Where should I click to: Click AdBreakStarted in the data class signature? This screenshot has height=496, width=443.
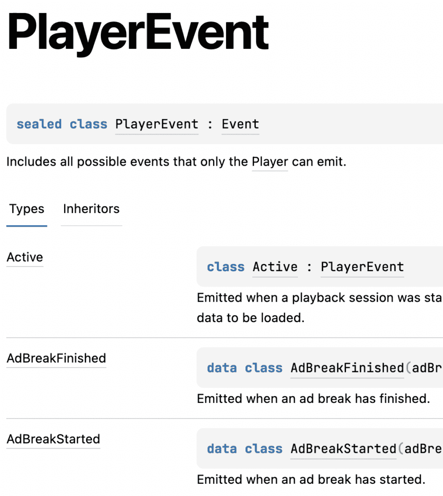click(344, 449)
